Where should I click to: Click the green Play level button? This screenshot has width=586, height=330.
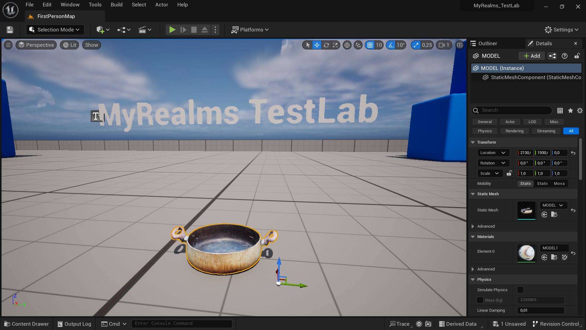pyautogui.click(x=172, y=30)
